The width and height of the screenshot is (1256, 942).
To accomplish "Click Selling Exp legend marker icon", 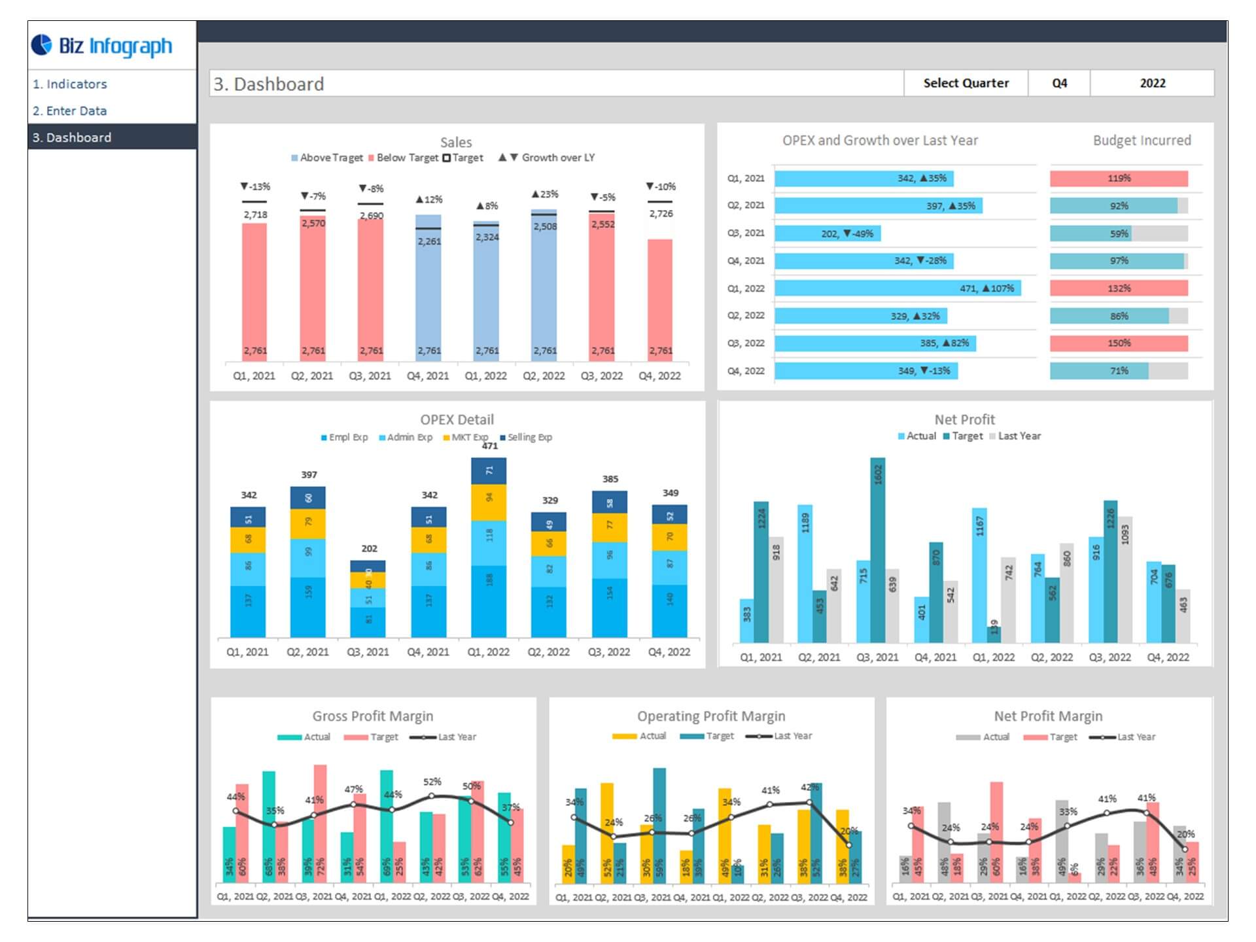I will 502,438.
